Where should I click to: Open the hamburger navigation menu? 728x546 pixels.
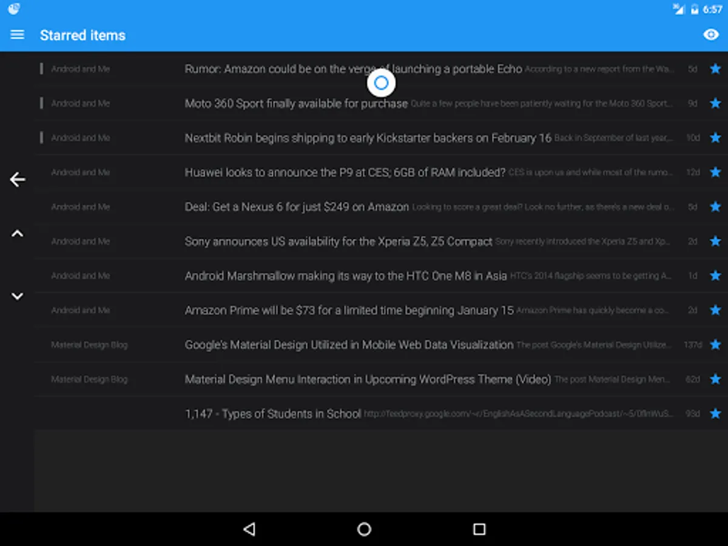18,35
